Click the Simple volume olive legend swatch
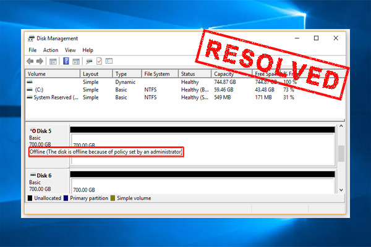The width and height of the screenshot is (371, 247). click(113, 198)
